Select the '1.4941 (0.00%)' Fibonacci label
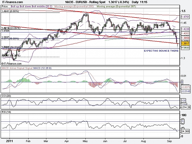The height and width of the screenshot is (144, 192). 10,11
